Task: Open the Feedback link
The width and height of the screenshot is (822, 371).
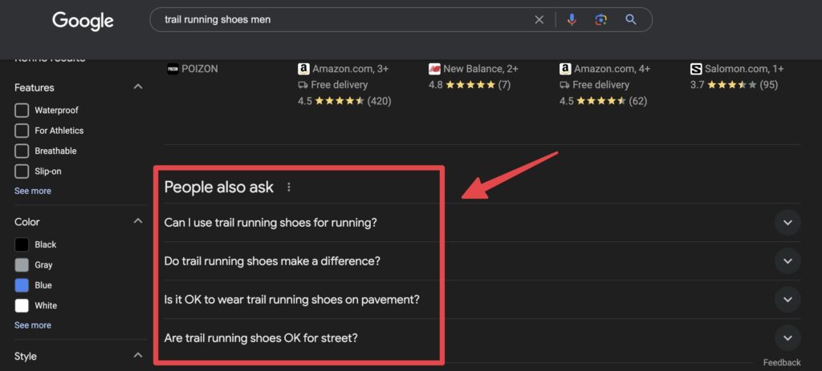Action: coord(782,363)
